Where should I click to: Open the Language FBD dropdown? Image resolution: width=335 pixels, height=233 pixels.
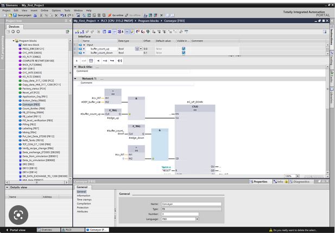(197, 219)
